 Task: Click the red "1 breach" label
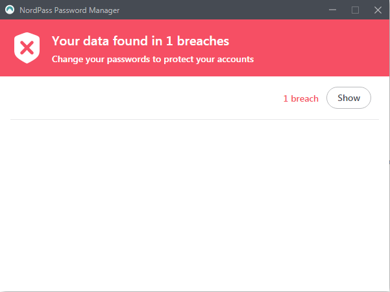click(x=300, y=98)
